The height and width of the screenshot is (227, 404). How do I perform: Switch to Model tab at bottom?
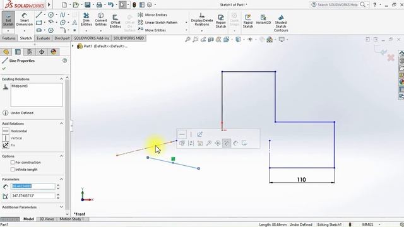point(28,219)
